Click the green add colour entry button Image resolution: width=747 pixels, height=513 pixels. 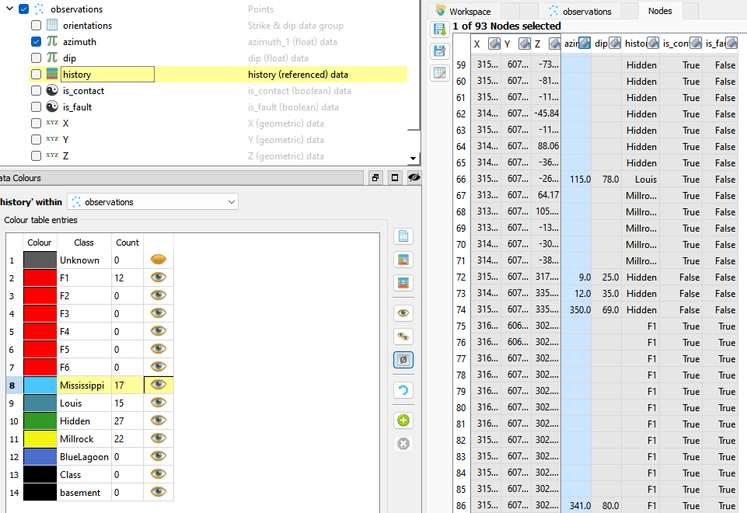coord(403,421)
